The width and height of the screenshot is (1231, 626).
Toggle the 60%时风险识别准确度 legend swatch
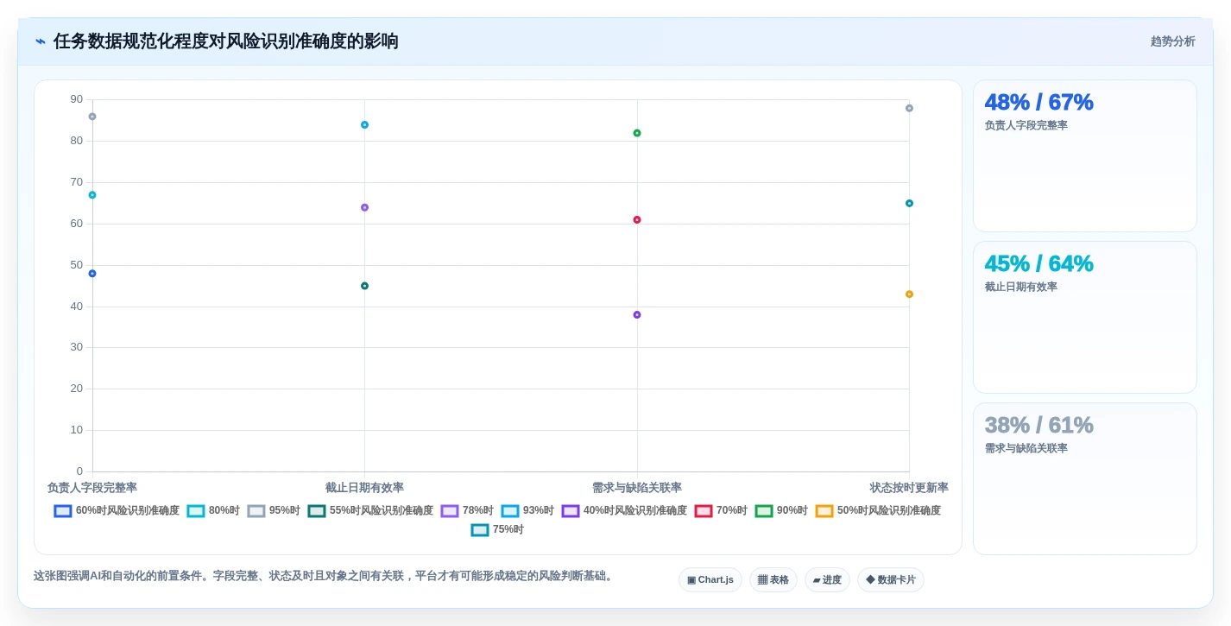click(63, 511)
